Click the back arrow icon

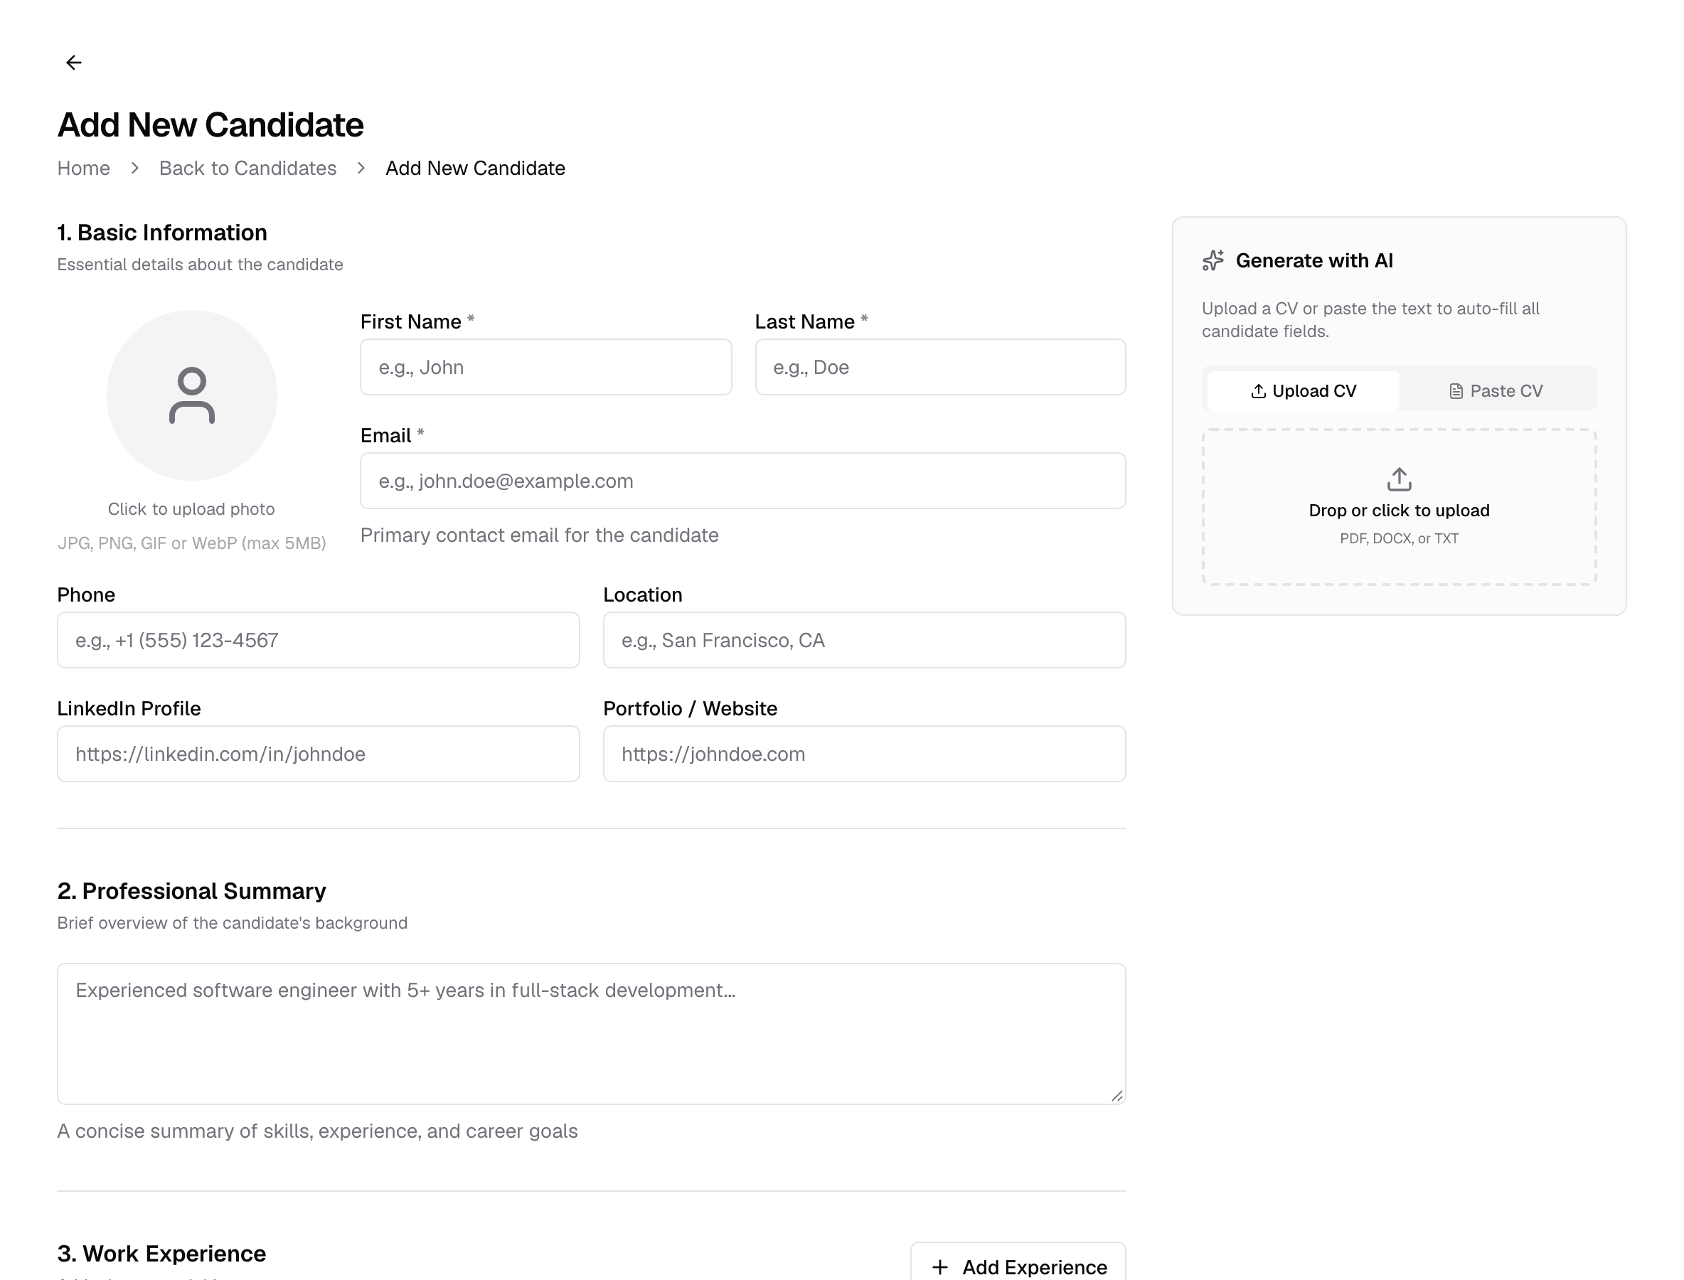(x=74, y=63)
